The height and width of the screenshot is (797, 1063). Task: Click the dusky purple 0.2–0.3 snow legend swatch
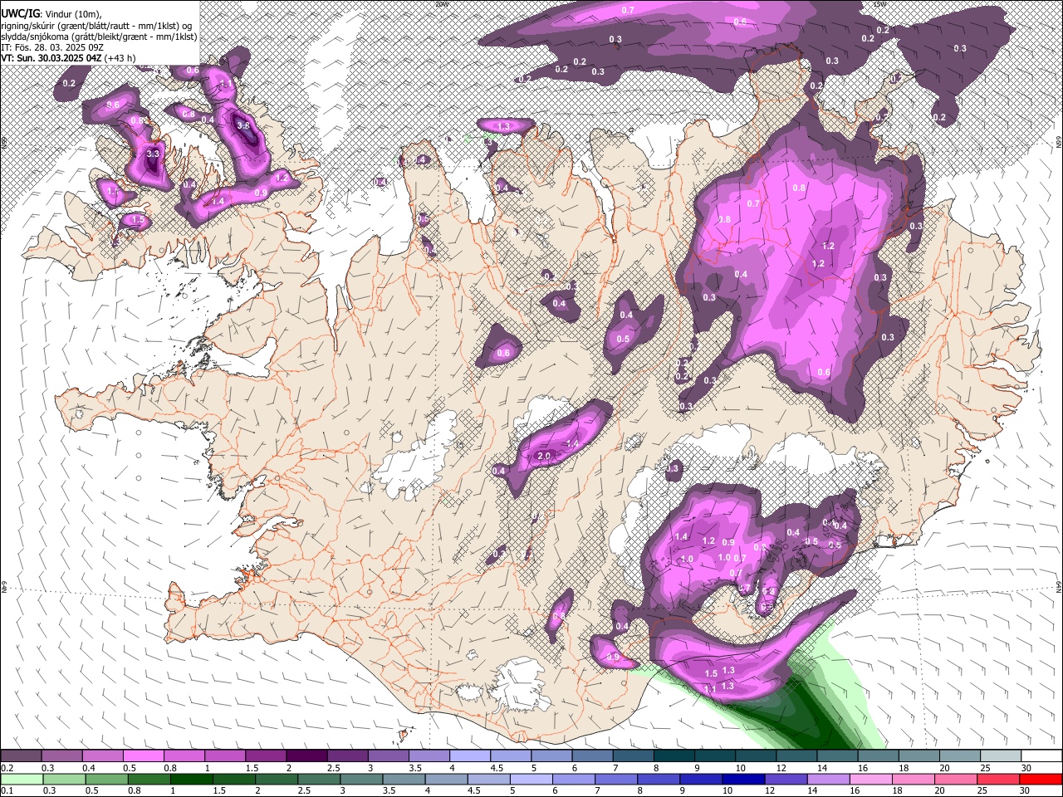[x=21, y=756]
